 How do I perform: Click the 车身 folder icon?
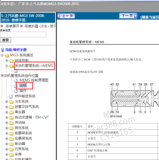[x=11, y=155]
